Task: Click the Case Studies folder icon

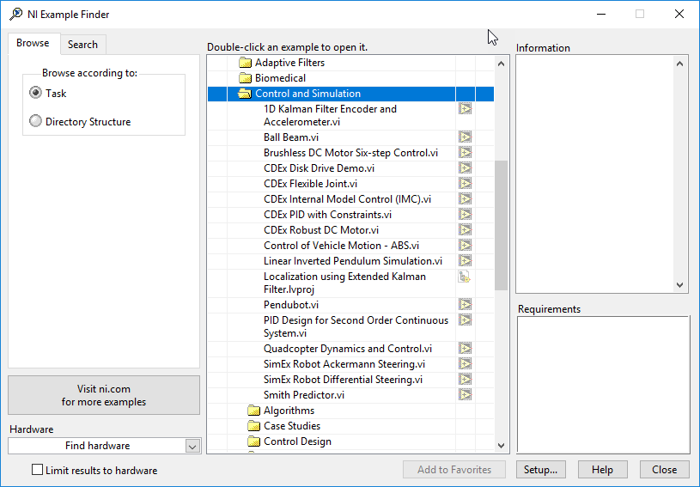Action: 253,426
